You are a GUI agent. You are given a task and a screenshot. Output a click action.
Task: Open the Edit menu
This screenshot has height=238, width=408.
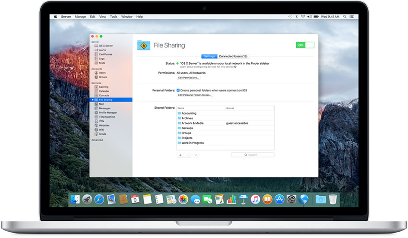[93, 17]
